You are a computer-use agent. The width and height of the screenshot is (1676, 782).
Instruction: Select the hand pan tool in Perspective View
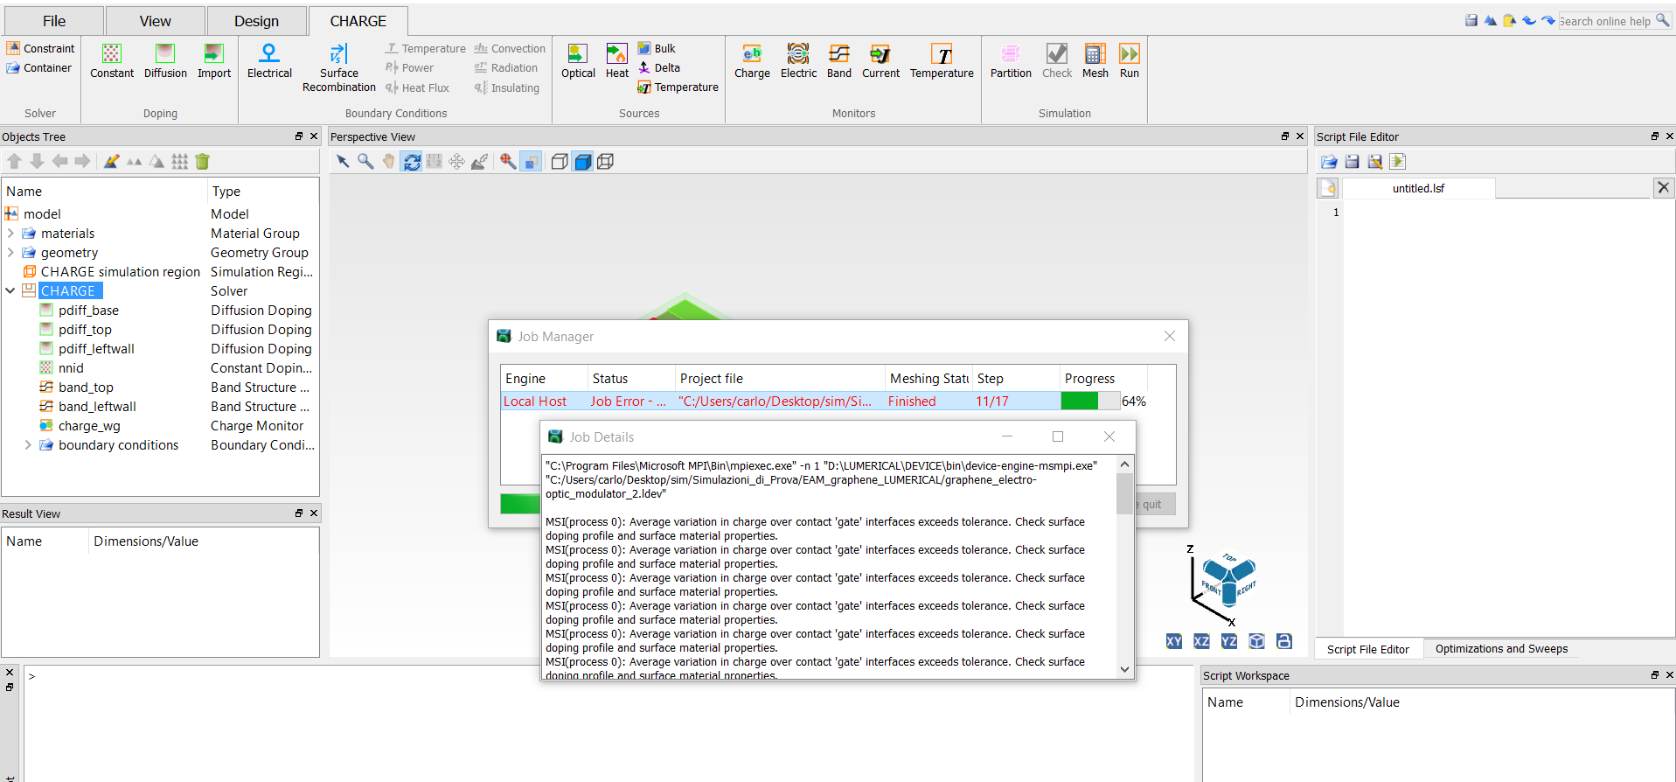click(x=388, y=161)
